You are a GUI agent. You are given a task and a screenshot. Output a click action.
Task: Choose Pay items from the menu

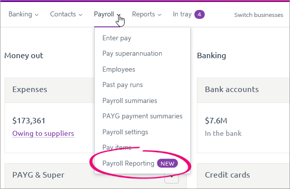tap(117, 147)
